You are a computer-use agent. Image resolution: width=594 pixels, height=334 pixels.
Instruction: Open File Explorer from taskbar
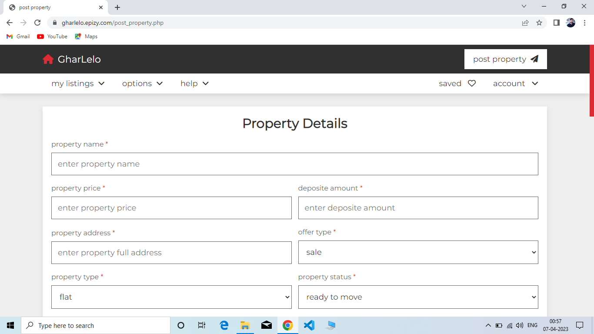(245, 325)
